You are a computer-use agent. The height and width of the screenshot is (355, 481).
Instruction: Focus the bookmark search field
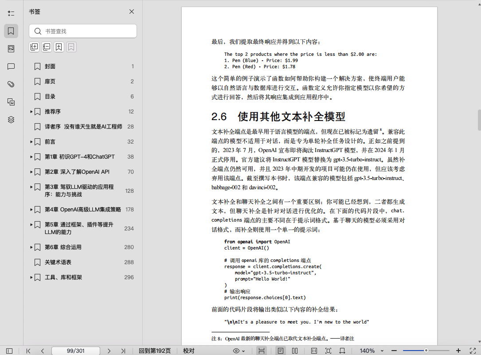click(x=83, y=31)
